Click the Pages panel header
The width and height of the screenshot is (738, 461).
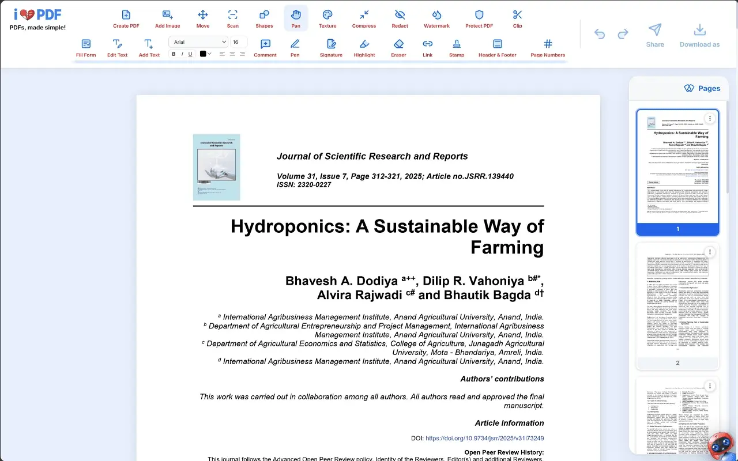click(702, 88)
